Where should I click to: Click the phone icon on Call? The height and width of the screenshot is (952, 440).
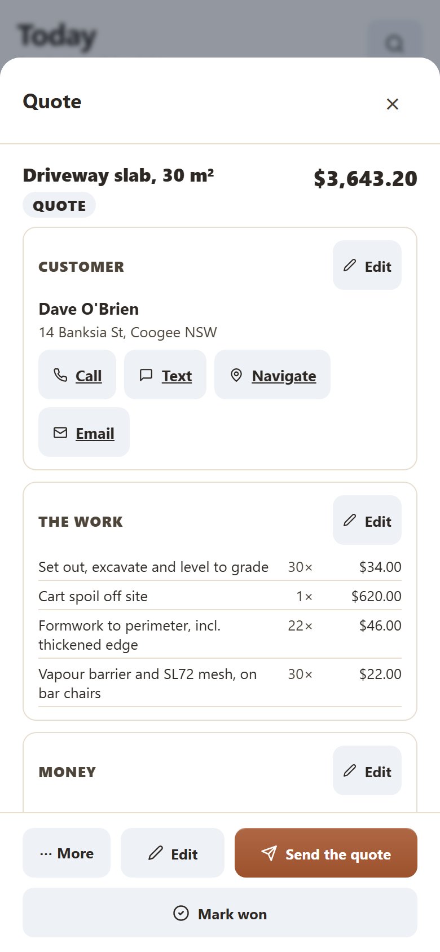(60, 375)
